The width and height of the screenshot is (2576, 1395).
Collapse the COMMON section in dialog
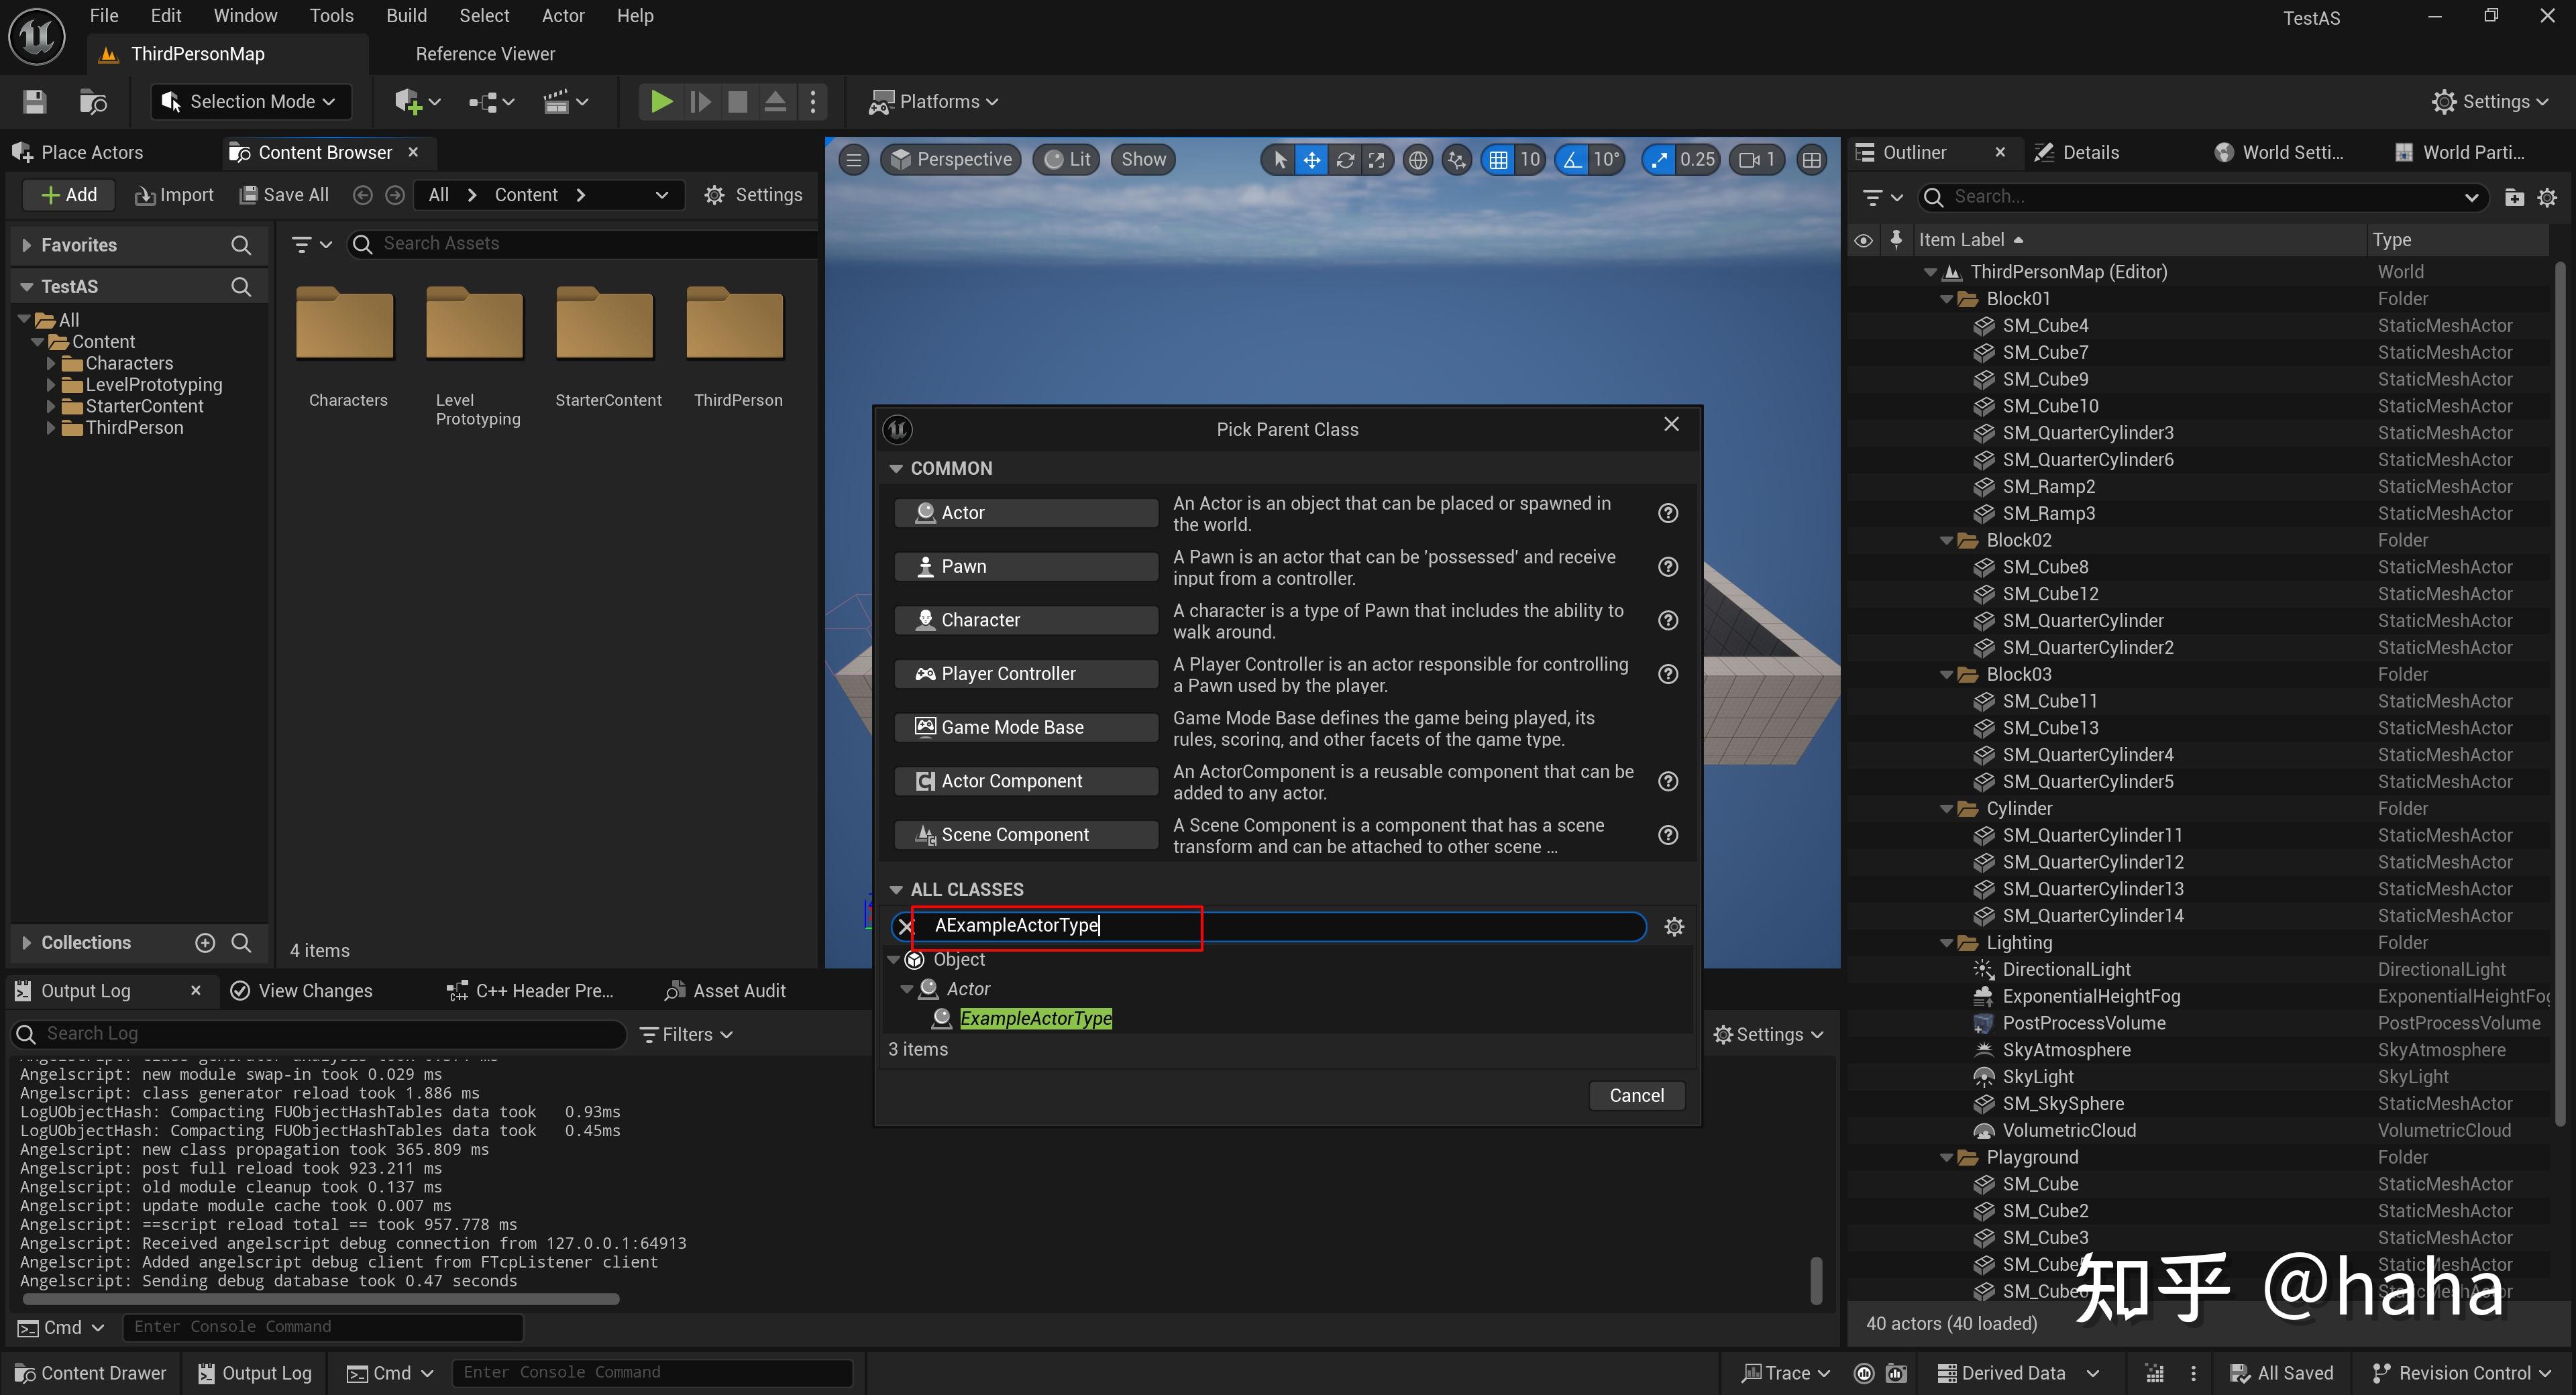click(896, 469)
